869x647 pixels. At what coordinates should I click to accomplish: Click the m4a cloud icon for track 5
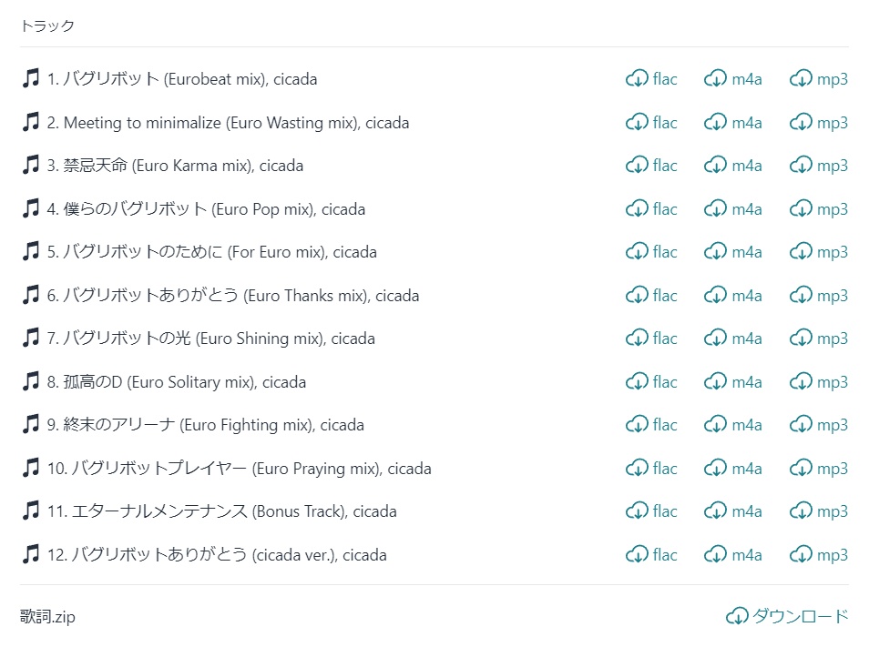pos(715,252)
